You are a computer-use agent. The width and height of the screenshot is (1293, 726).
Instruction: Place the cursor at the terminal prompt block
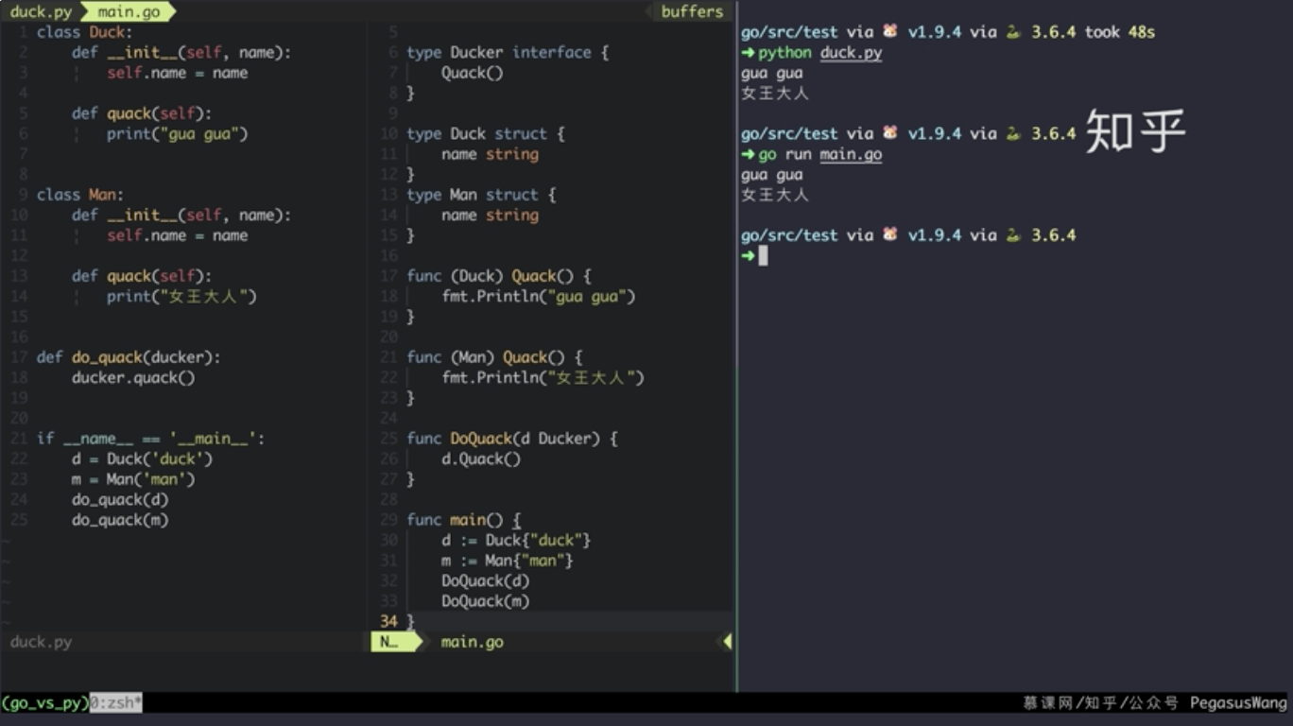[763, 256]
